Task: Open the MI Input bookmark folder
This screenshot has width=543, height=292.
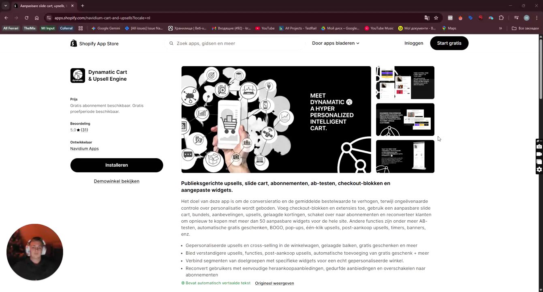Action: point(48,28)
